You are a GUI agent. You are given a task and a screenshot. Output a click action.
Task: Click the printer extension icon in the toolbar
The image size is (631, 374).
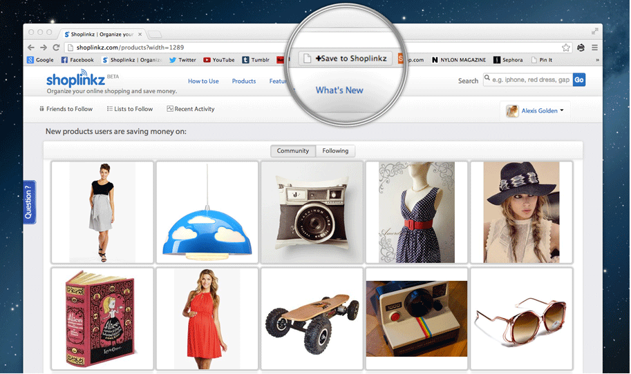581,48
